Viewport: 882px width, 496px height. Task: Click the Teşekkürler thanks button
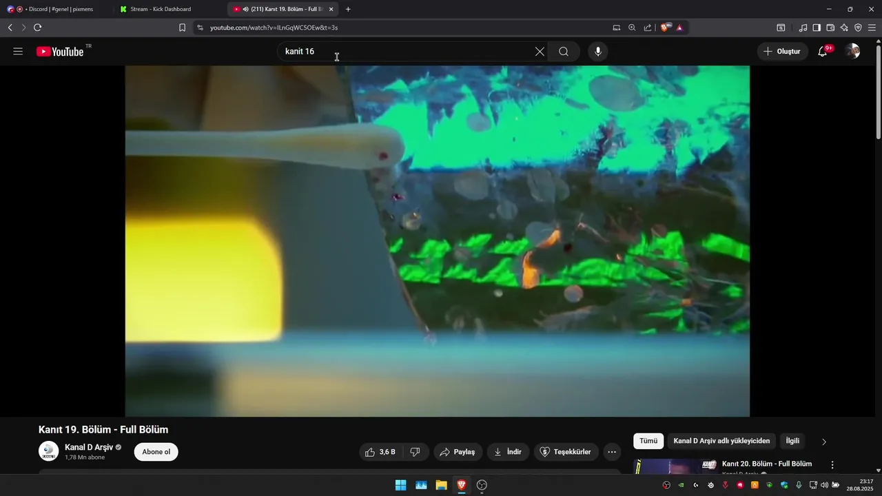click(x=565, y=452)
